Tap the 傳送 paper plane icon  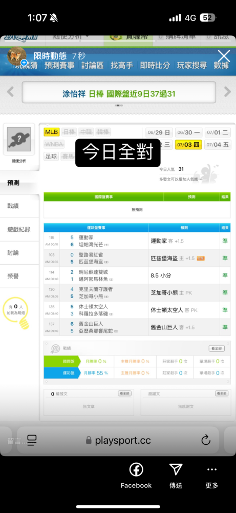(176, 469)
